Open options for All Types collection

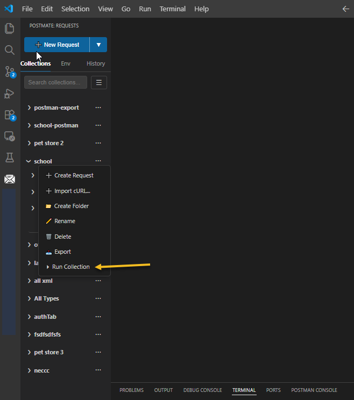[98, 298]
